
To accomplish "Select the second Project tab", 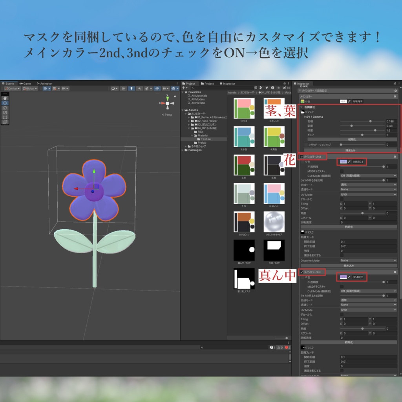I will 207,84.
